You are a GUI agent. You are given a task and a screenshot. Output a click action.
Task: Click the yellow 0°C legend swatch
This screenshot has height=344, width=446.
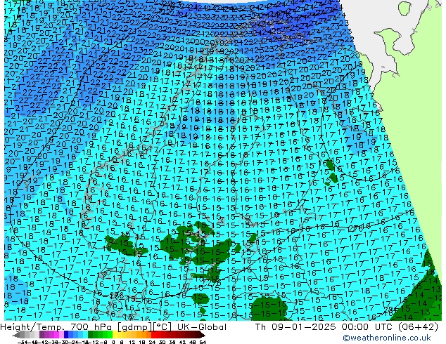115,334
